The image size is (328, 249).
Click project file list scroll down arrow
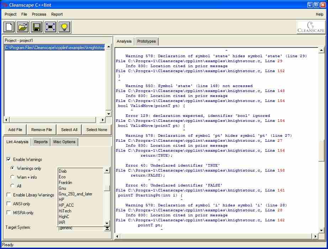(109, 114)
